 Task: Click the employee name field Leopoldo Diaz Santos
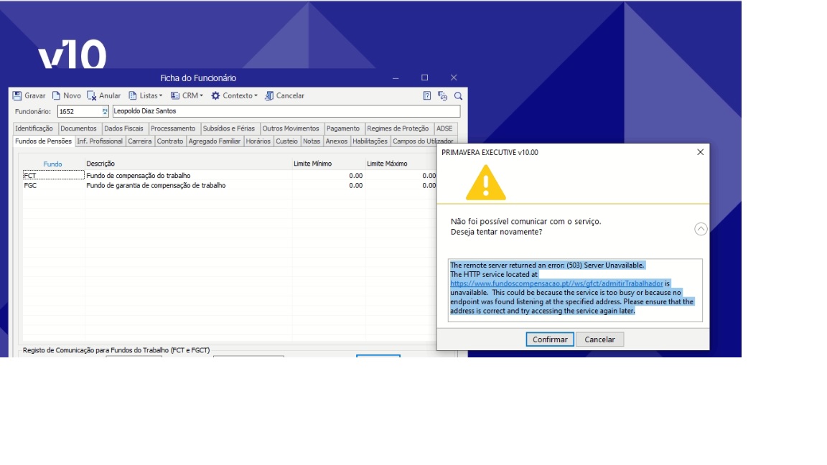pos(285,111)
